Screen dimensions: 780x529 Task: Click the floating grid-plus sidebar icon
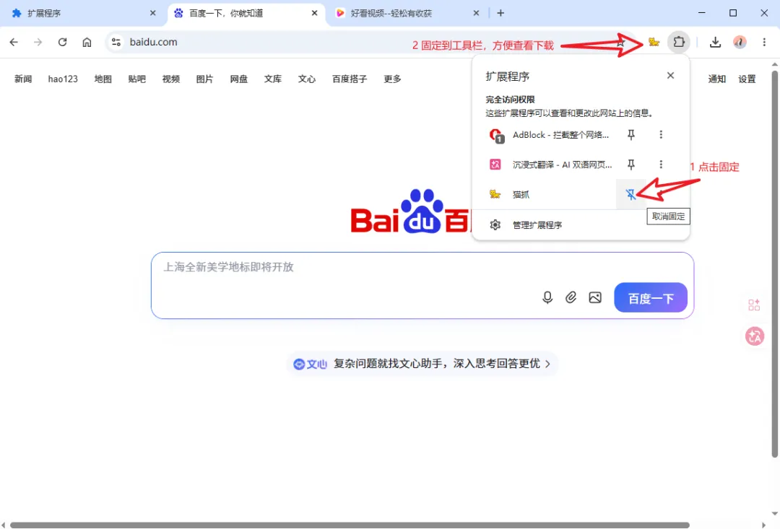pos(754,305)
